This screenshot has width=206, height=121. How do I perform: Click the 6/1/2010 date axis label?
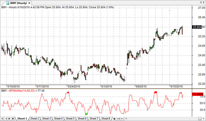point(107,86)
